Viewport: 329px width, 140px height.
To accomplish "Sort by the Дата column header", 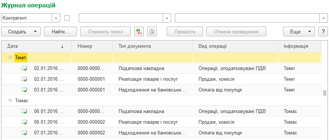I will (37, 46).
